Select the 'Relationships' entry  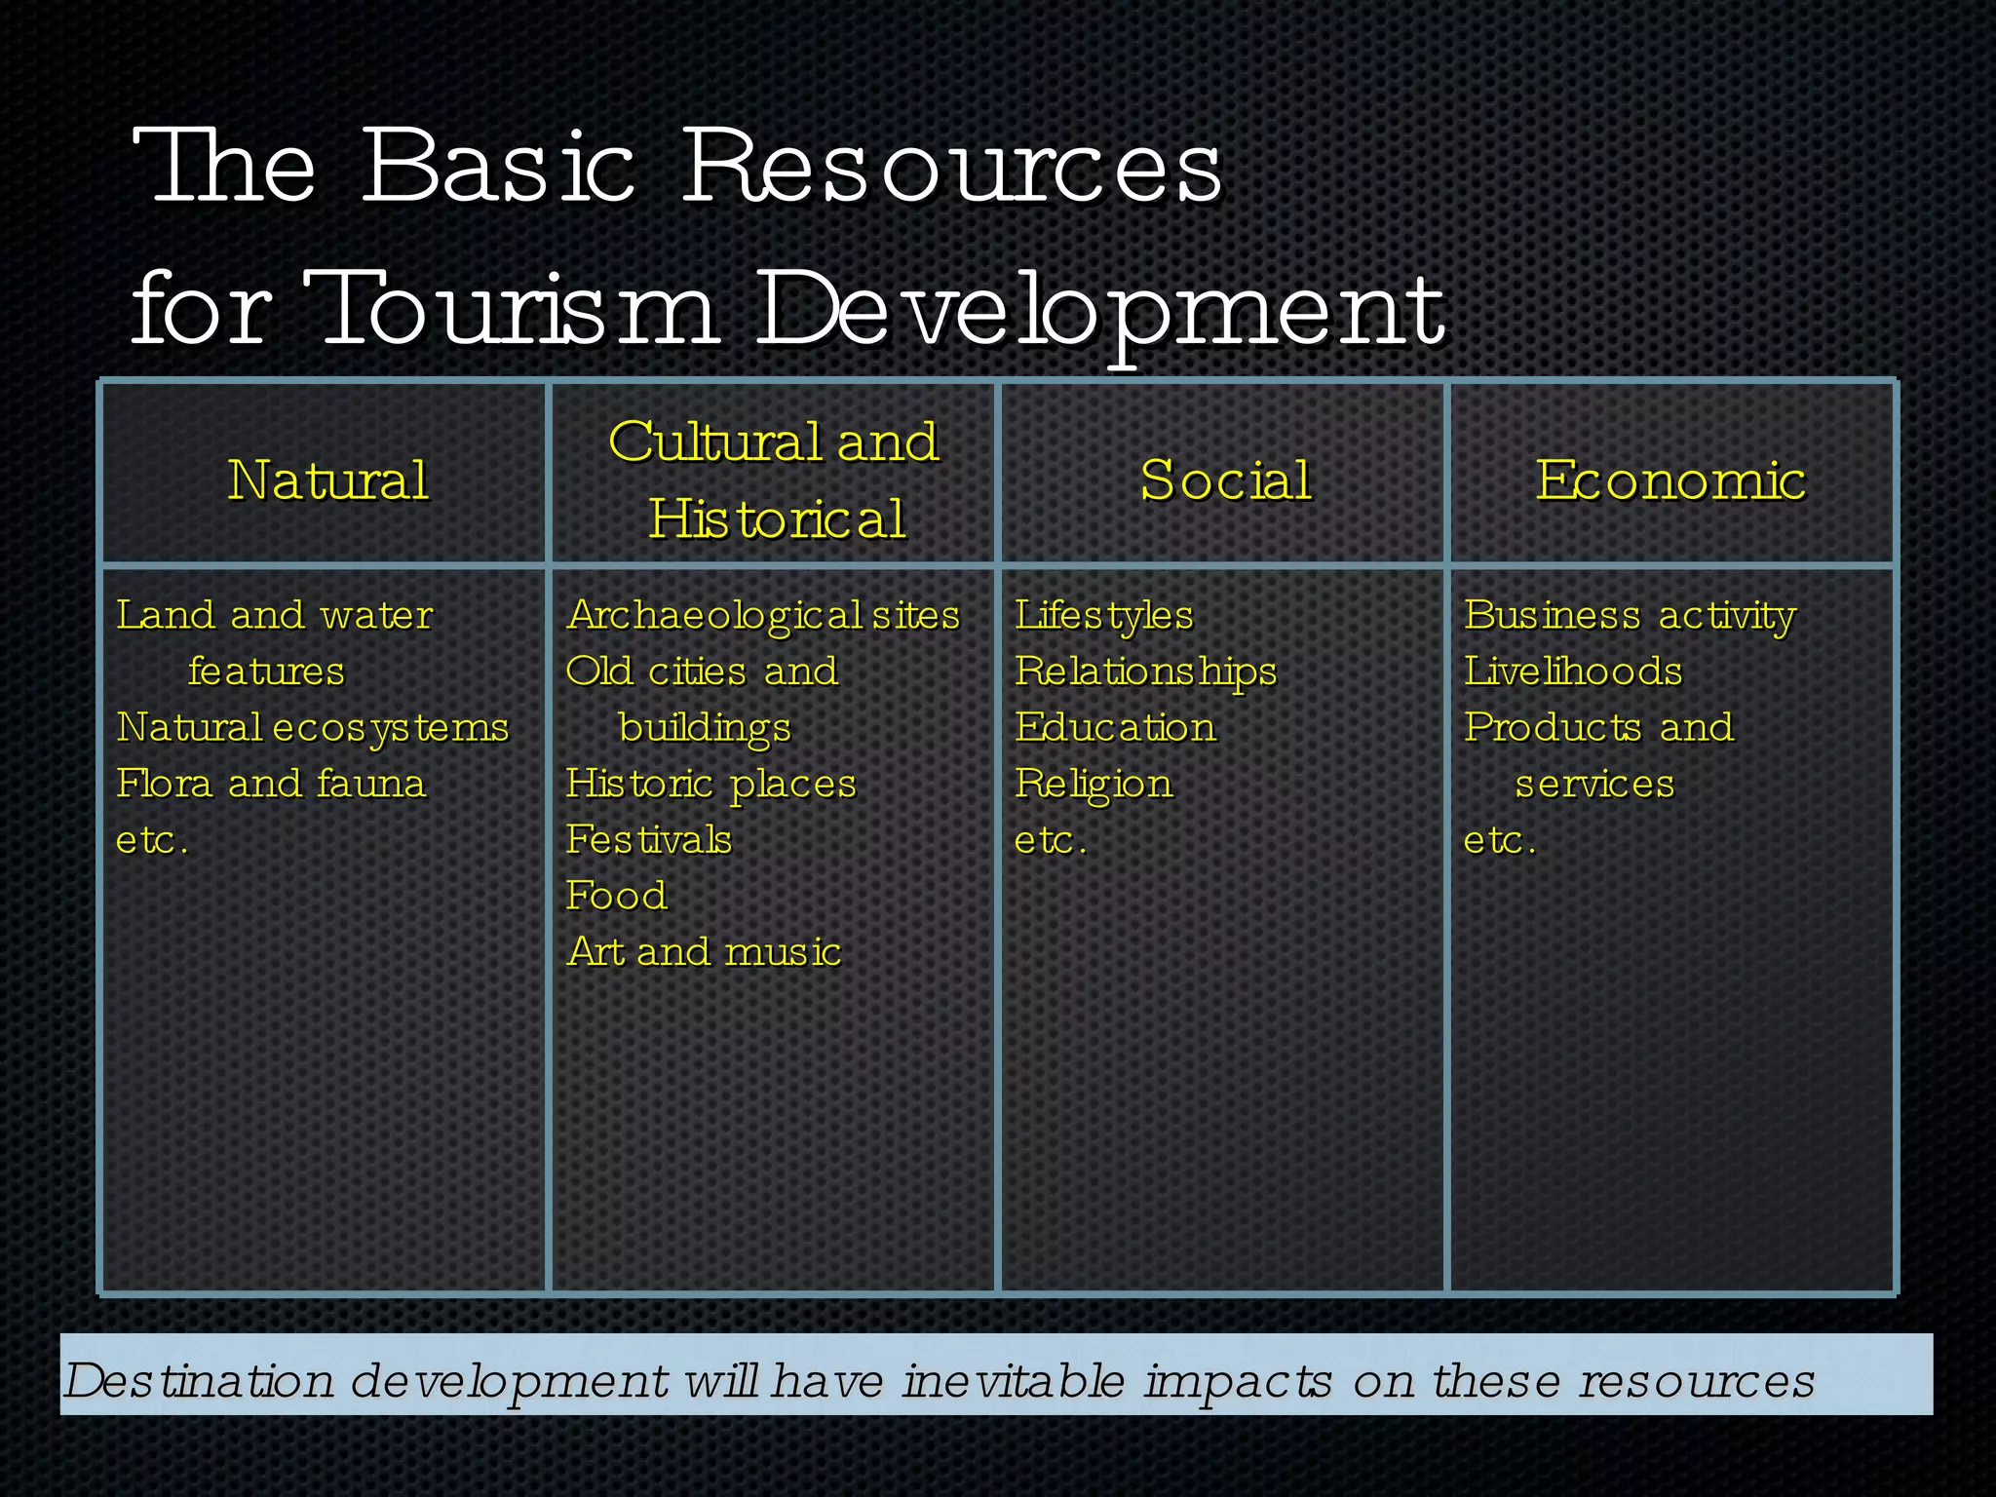[1146, 673]
